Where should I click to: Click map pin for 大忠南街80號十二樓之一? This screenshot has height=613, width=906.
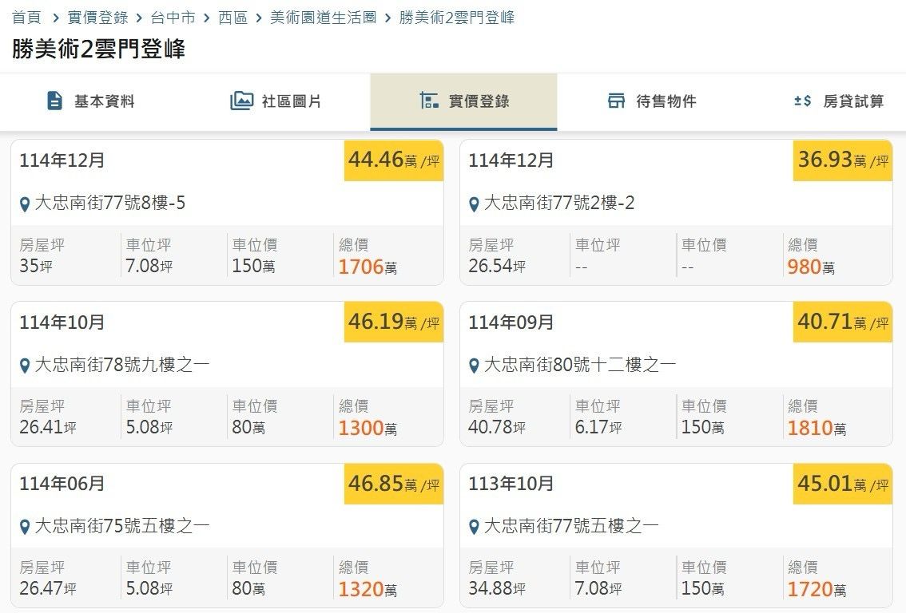click(474, 366)
